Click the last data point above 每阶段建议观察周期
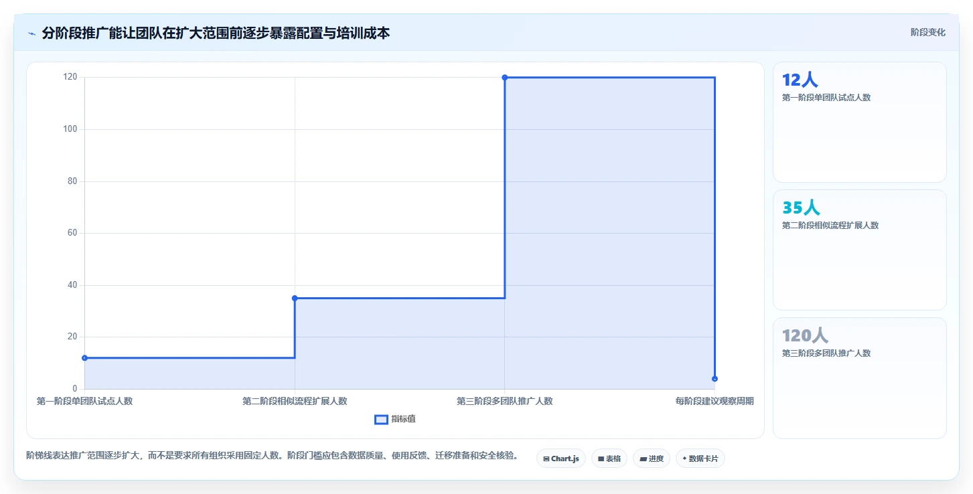This screenshot has width=973, height=494. click(x=715, y=379)
